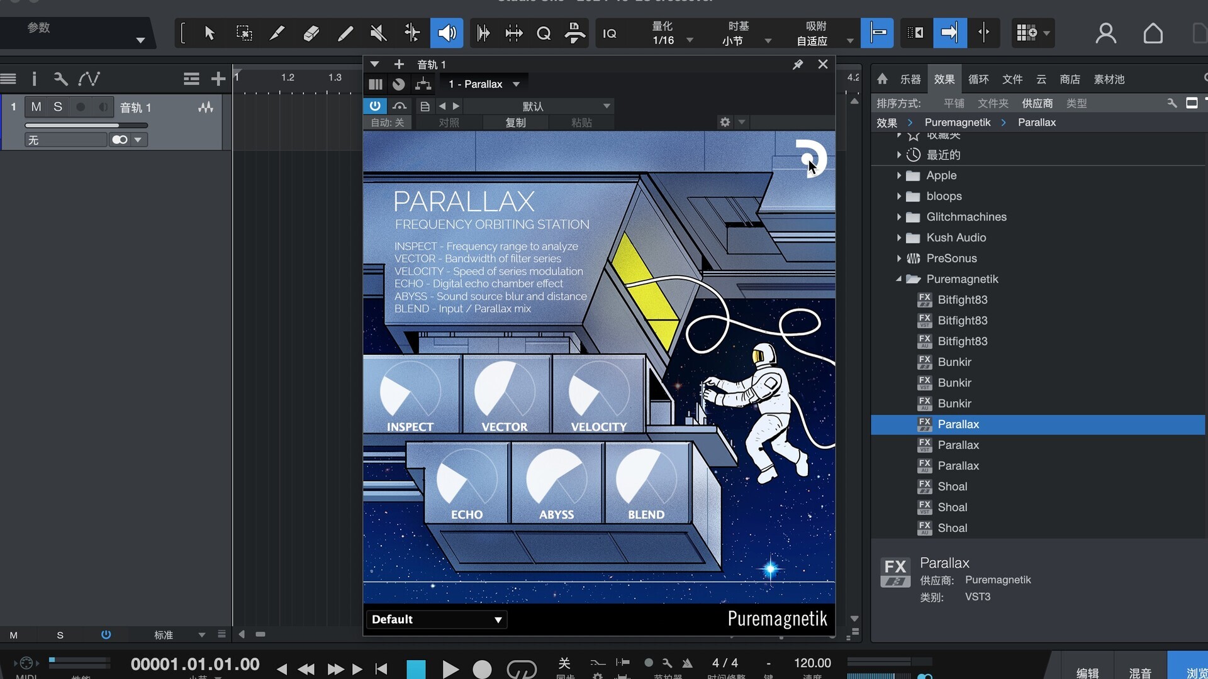This screenshot has height=679, width=1208.
Task: Click the record button in transport
Action: pyautogui.click(x=482, y=670)
